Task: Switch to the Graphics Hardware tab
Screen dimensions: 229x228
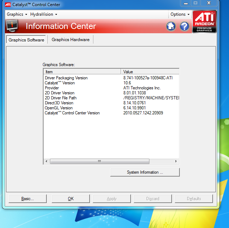Action: point(71,40)
